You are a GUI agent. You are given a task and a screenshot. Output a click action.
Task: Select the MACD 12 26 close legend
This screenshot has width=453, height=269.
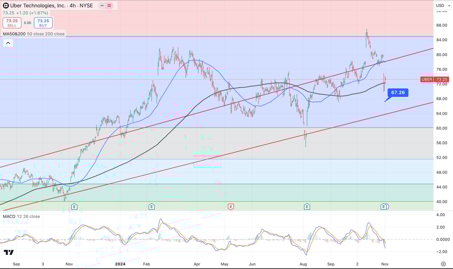pyautogui.click(x=21, y=216)
